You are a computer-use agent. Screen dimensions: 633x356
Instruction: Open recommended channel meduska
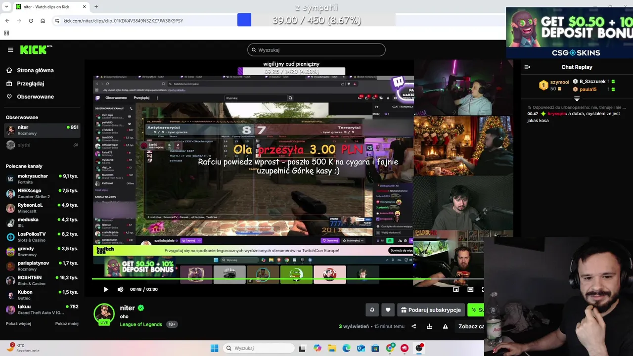coord(42,222)
